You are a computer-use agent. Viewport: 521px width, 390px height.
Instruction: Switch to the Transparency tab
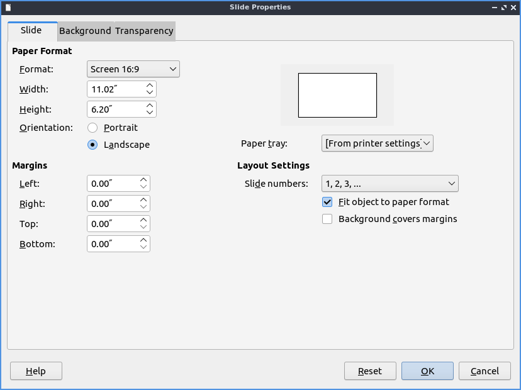point(144,31)
